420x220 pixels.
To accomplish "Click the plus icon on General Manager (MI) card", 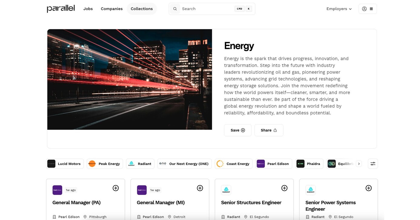I will [x=200, y=188].
